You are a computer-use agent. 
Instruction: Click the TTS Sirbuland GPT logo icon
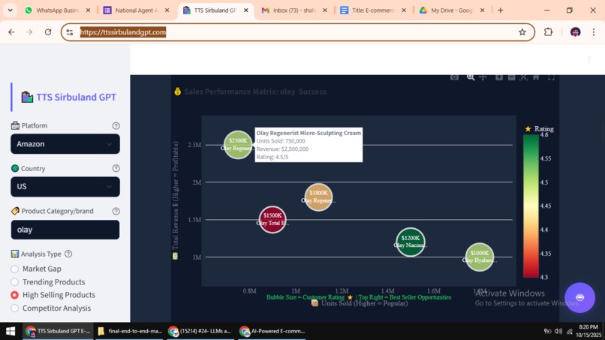pos(27,97)
